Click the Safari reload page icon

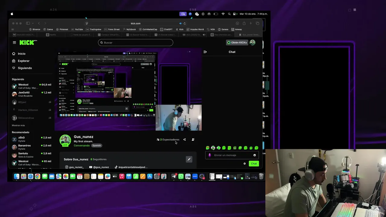(185, 23)
